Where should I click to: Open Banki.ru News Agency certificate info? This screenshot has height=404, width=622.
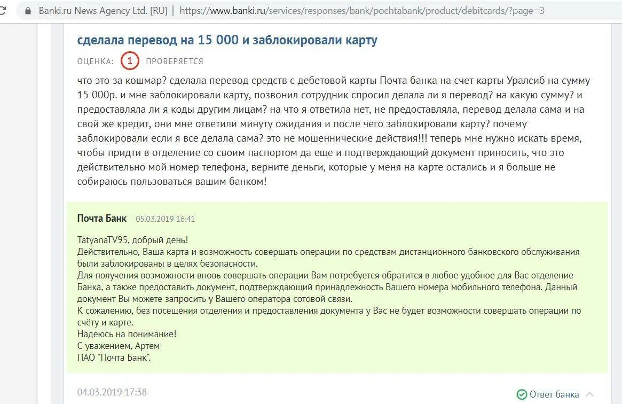[103, 11]
